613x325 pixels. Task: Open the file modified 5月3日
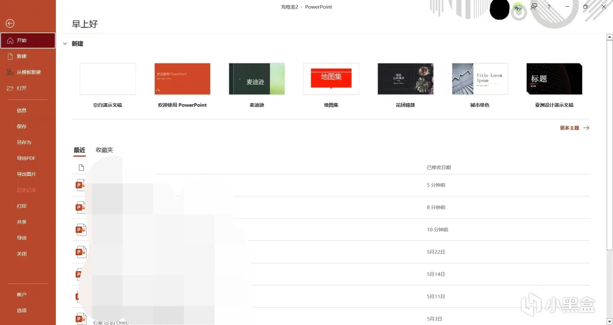tap(331, 317)
